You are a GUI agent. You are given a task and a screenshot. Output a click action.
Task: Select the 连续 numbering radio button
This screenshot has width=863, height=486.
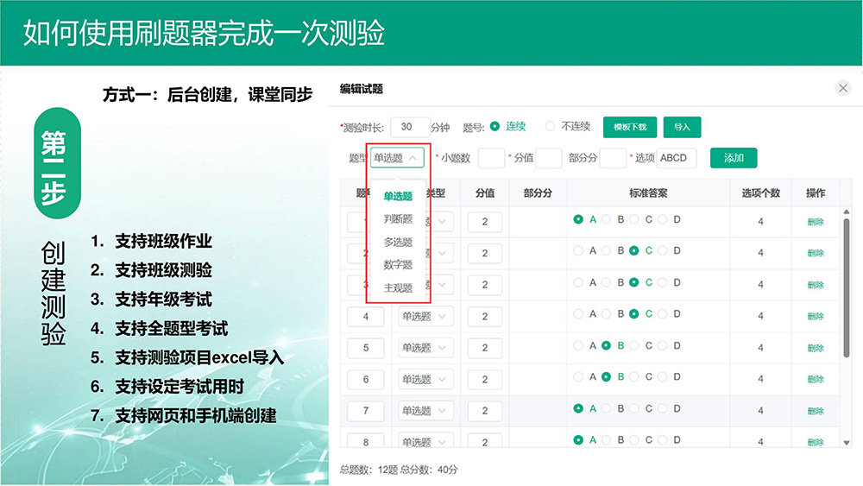pos(495,127)
